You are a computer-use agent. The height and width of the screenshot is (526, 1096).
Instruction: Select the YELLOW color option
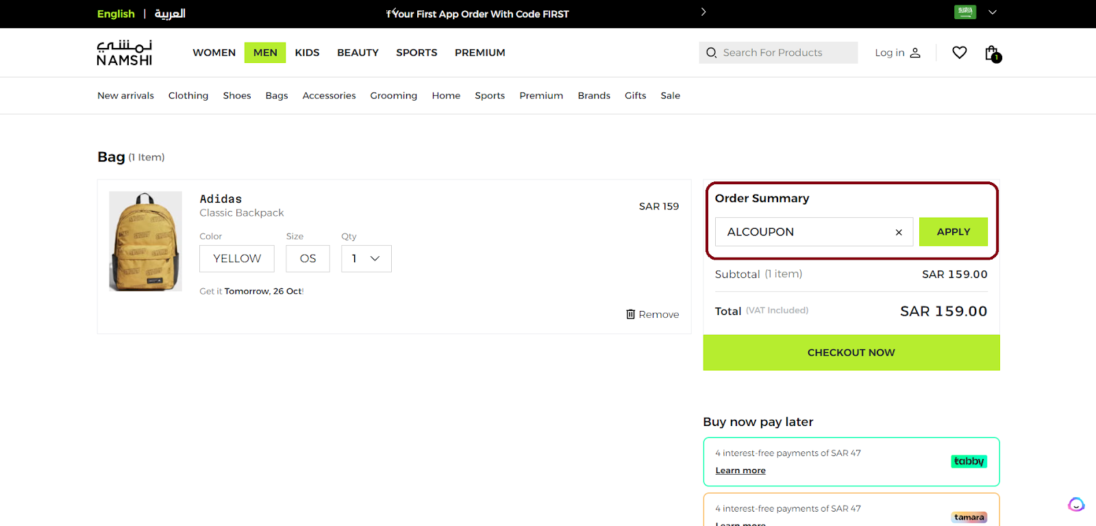[237, 259]
